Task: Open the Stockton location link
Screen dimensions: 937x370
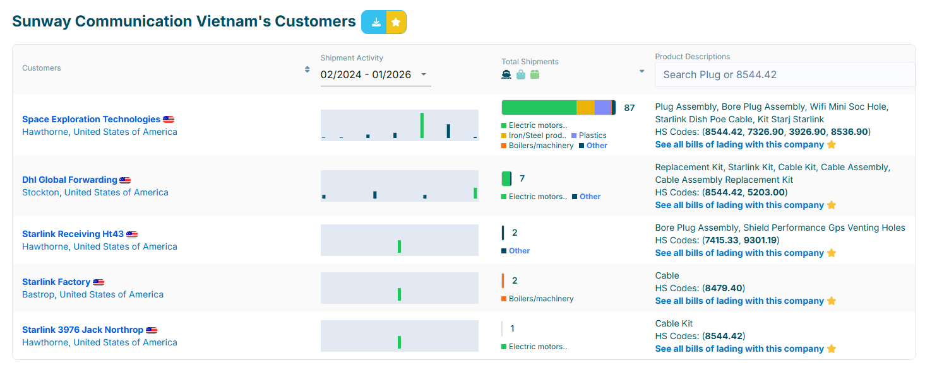Action: tap(40, 192)
